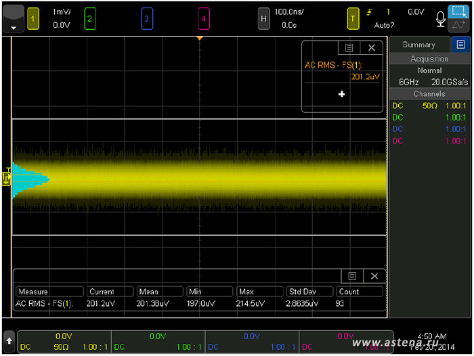Open channel 3 settings in bottom bar
The width and height of the screenshot is (474, 356).
252,342
